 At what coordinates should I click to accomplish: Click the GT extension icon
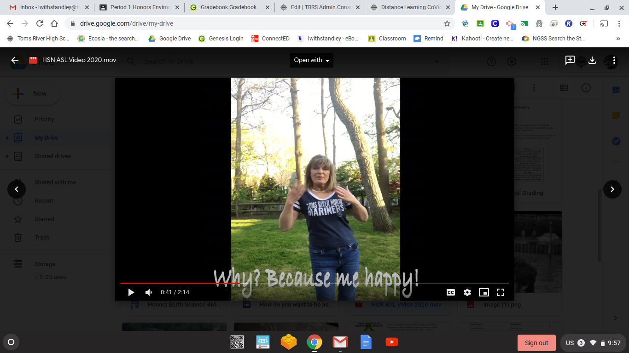tap(583, 23)
